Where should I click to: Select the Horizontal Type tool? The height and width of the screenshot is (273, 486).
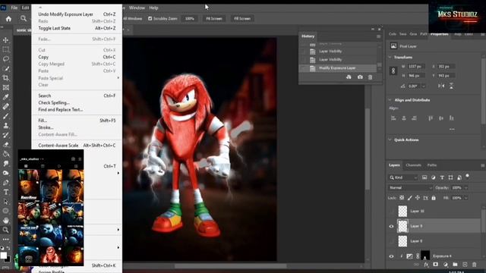pyautogui.click(x=5, y=192)
